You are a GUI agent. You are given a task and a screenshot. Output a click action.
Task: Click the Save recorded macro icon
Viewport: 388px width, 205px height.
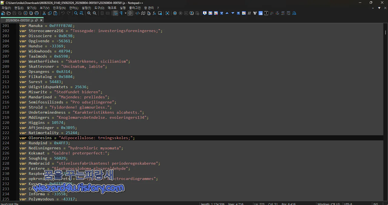[197, 13]
